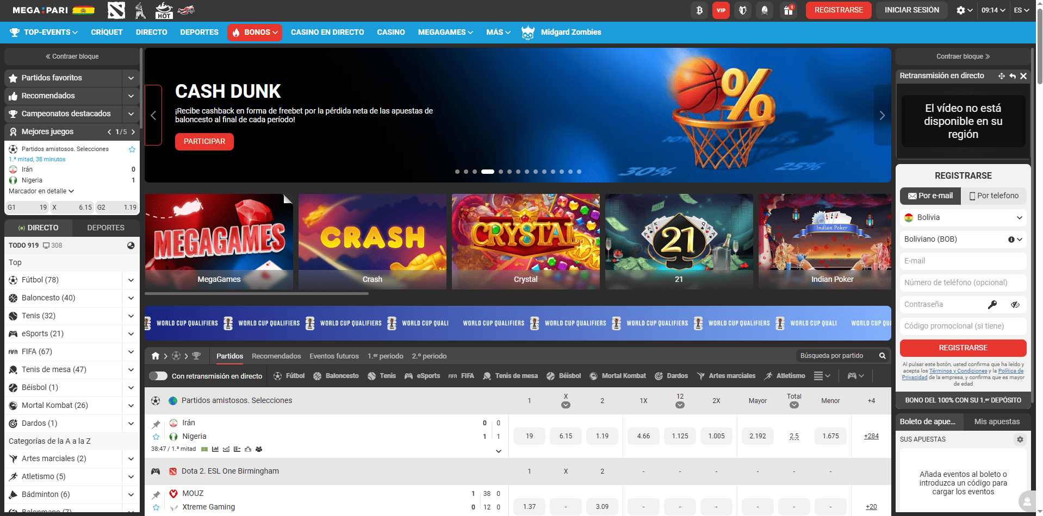Pin the Irán vs Nigeria match

click(156, 424)
